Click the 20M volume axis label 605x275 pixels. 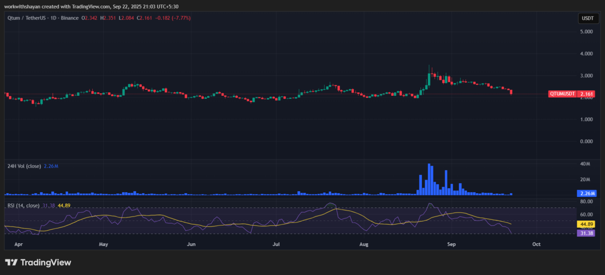(585, 180)
